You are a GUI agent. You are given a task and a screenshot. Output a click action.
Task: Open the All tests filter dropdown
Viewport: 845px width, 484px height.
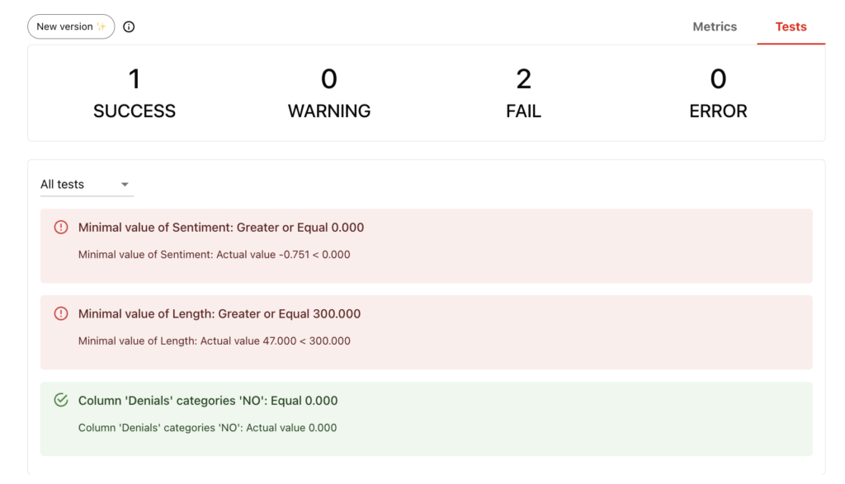[86, 185]
